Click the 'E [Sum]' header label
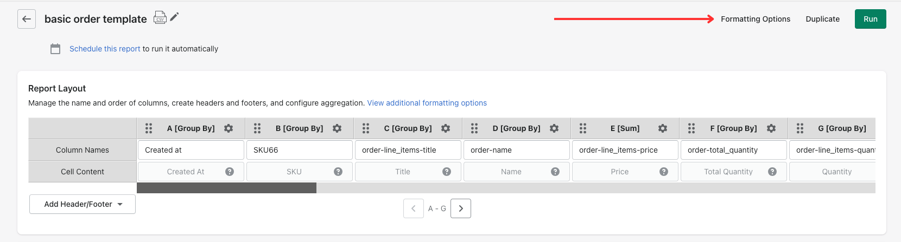This screenshot has width=901, height=242. point(625,128)
